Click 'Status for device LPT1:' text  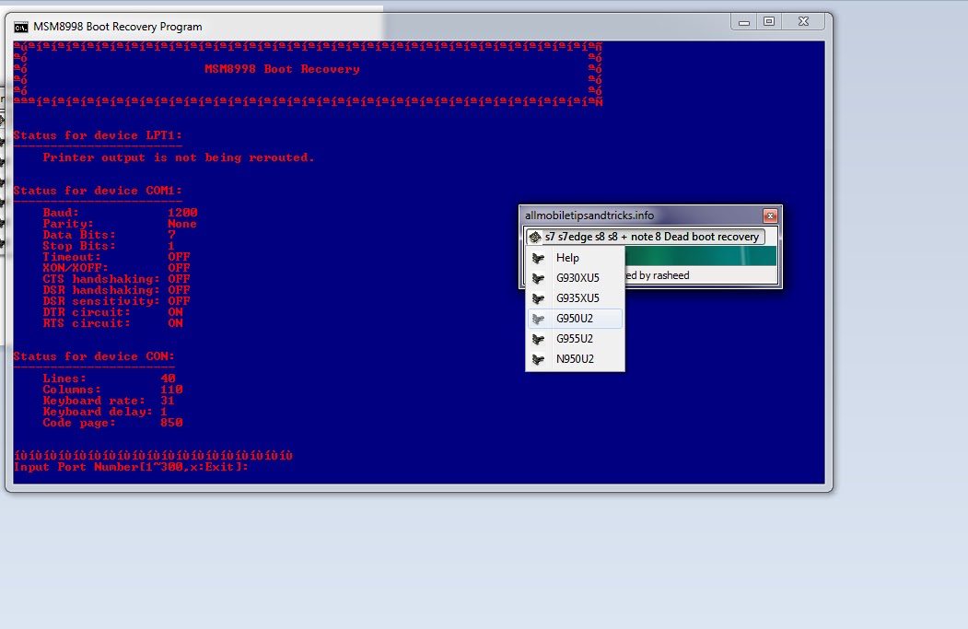(x=98, y=135)
